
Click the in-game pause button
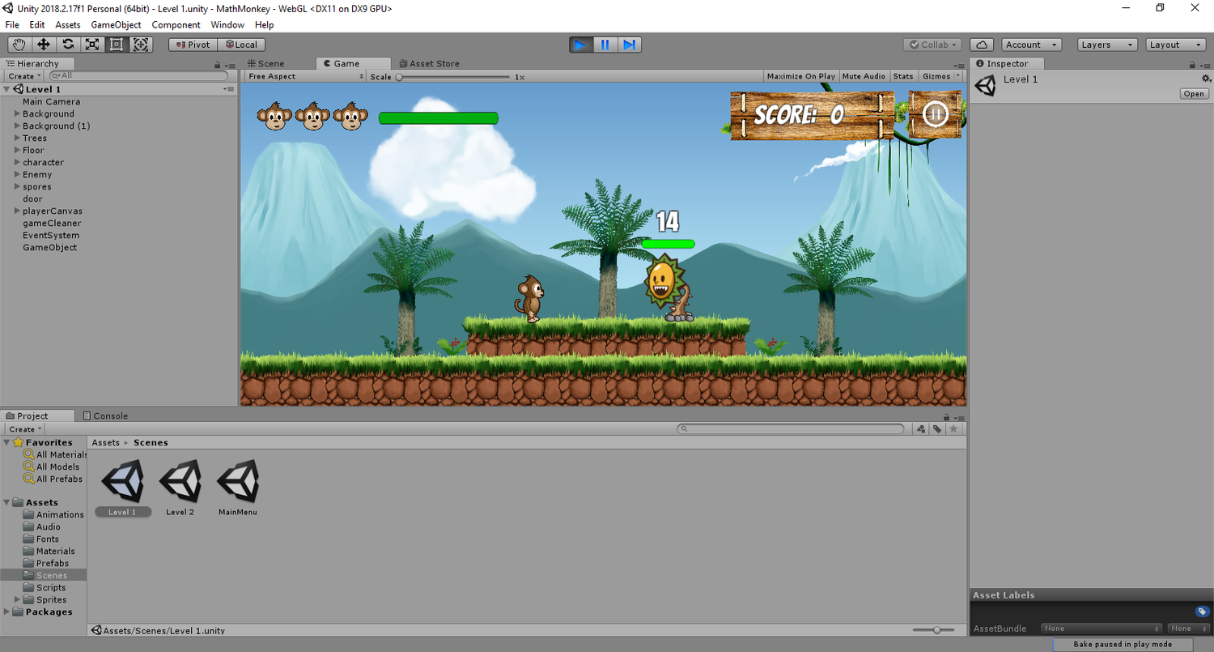point(936,114)
